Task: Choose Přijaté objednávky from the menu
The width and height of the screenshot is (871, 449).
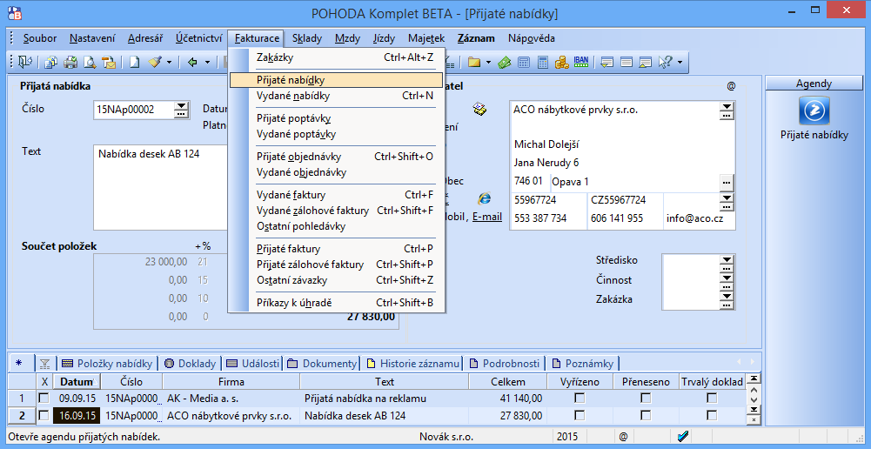Action: (x=336, y=157)
